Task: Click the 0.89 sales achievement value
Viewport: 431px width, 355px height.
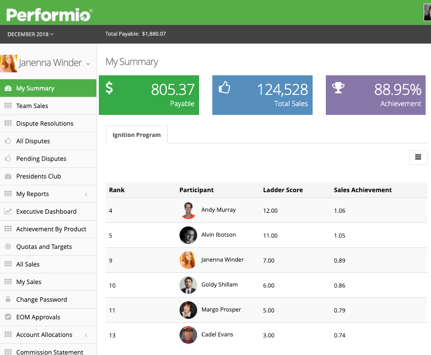Action: point(340,261)
